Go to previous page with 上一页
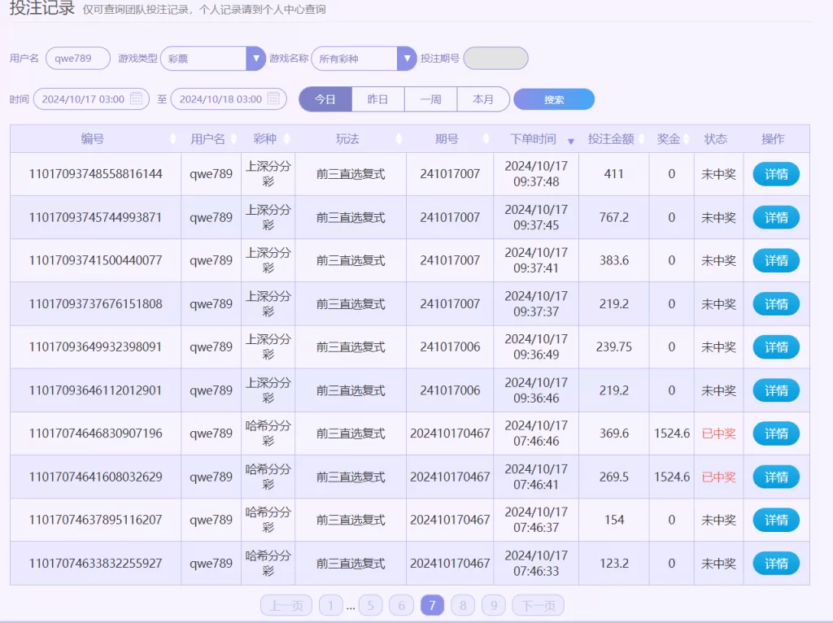 click(x=286, y=605)
